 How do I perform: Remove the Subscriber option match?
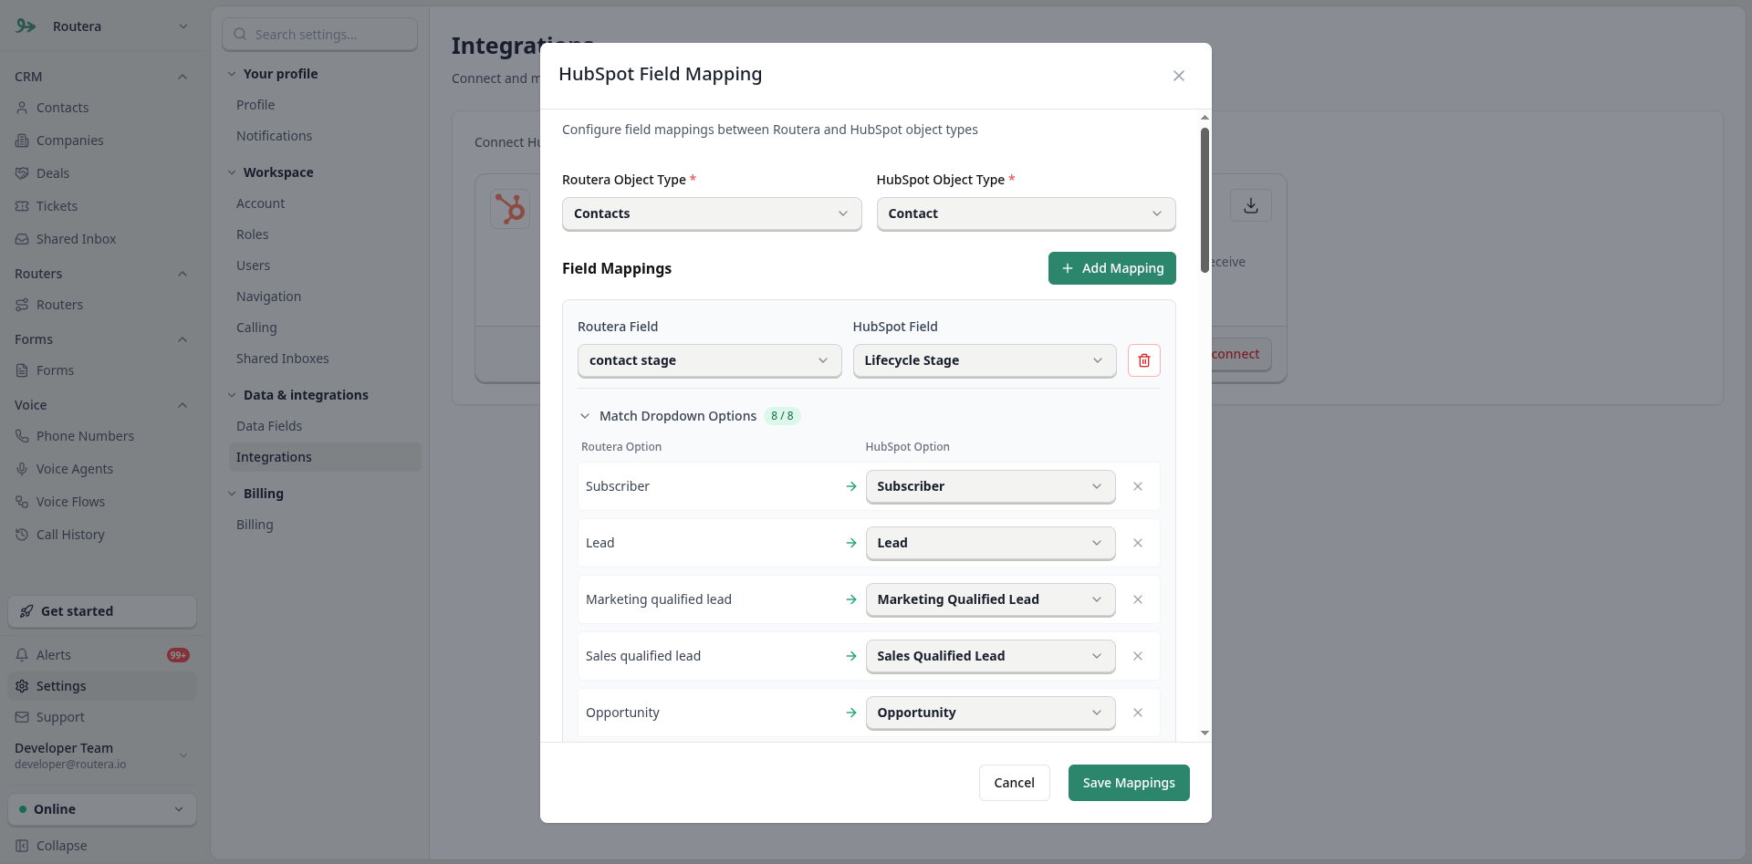tap(1137, 486)
